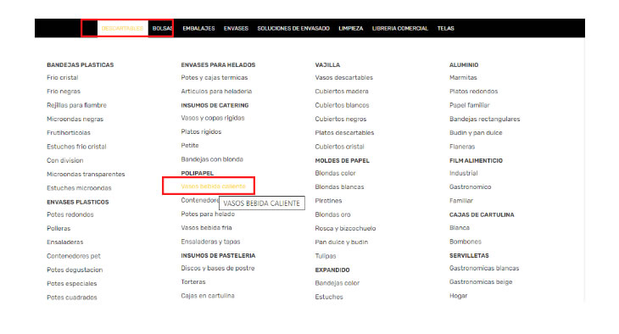The width and height of the screenshot is (619, 334).
Task: Open Microondas transparentes trays link
Action: pyautogui.click(x=86, y=174)
